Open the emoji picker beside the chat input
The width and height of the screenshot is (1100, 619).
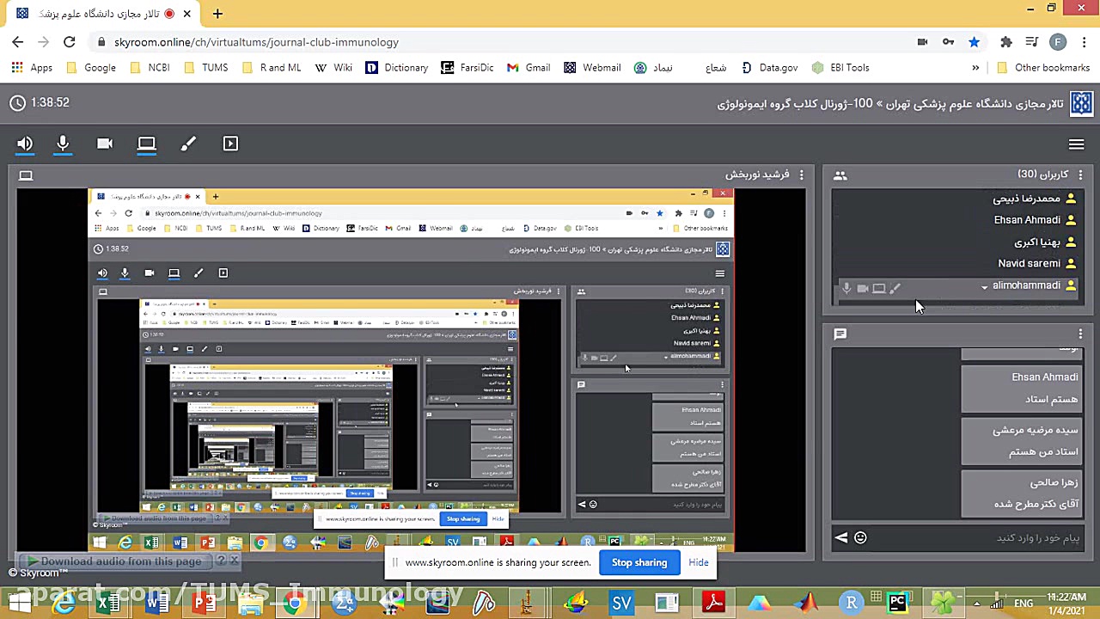click(x=860, y=537)
